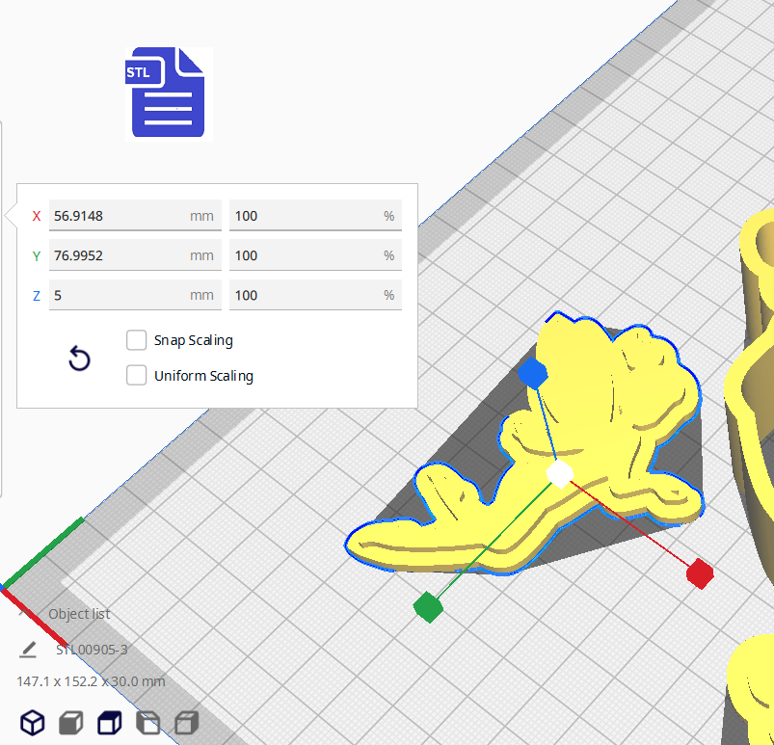Collapse the Object list panel

click(25, 614)
